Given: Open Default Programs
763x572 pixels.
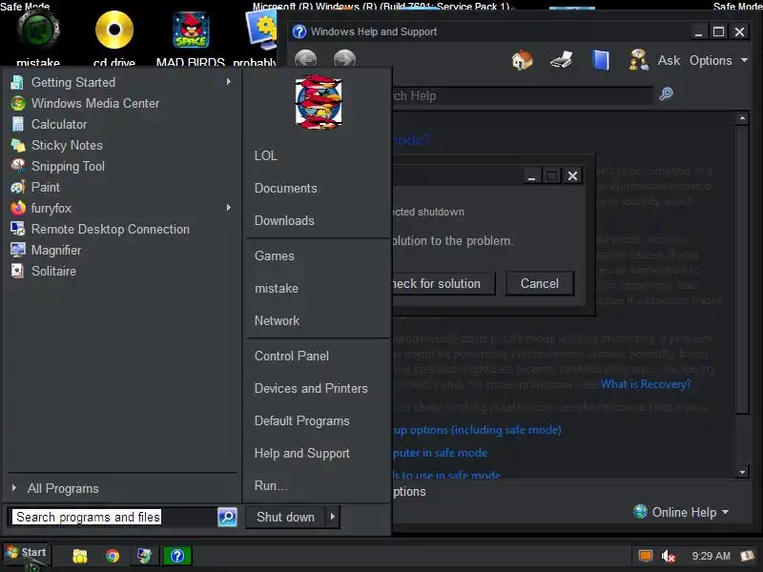Looking at the screenshot, I should (x=301, y=421).
